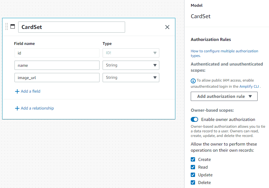The image size is (269, 188).
Task: Uncheck the Delete permission checkbox
Action: (193, 182)
